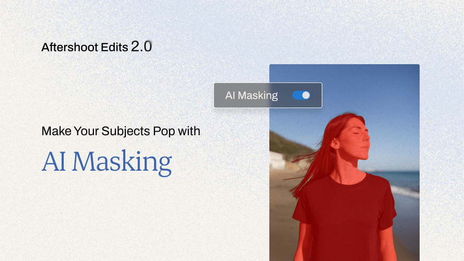Click the large blue "AI Masking" heading
This screenshot has width=464, height=261.
tap(106, 162)
